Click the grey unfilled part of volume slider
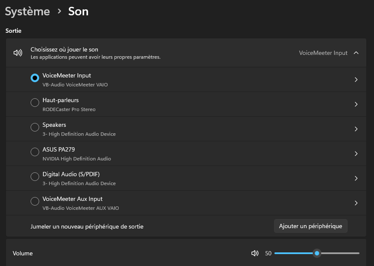Screen dimensions: 374x266 point(340,253)
